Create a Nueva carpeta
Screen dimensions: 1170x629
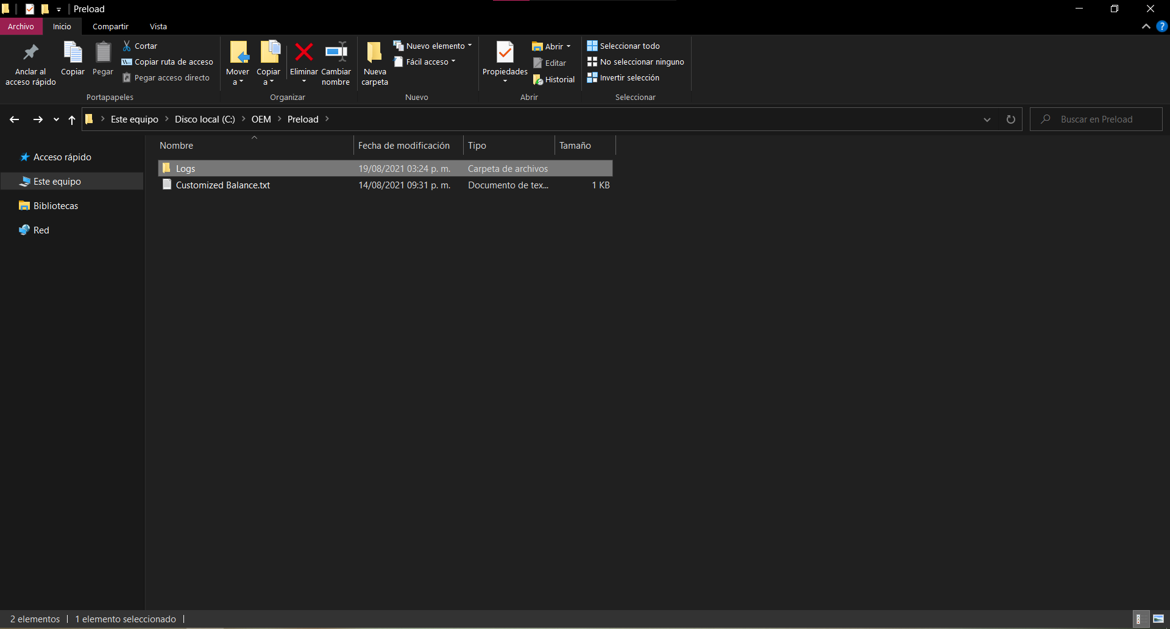tap(375, 64)
